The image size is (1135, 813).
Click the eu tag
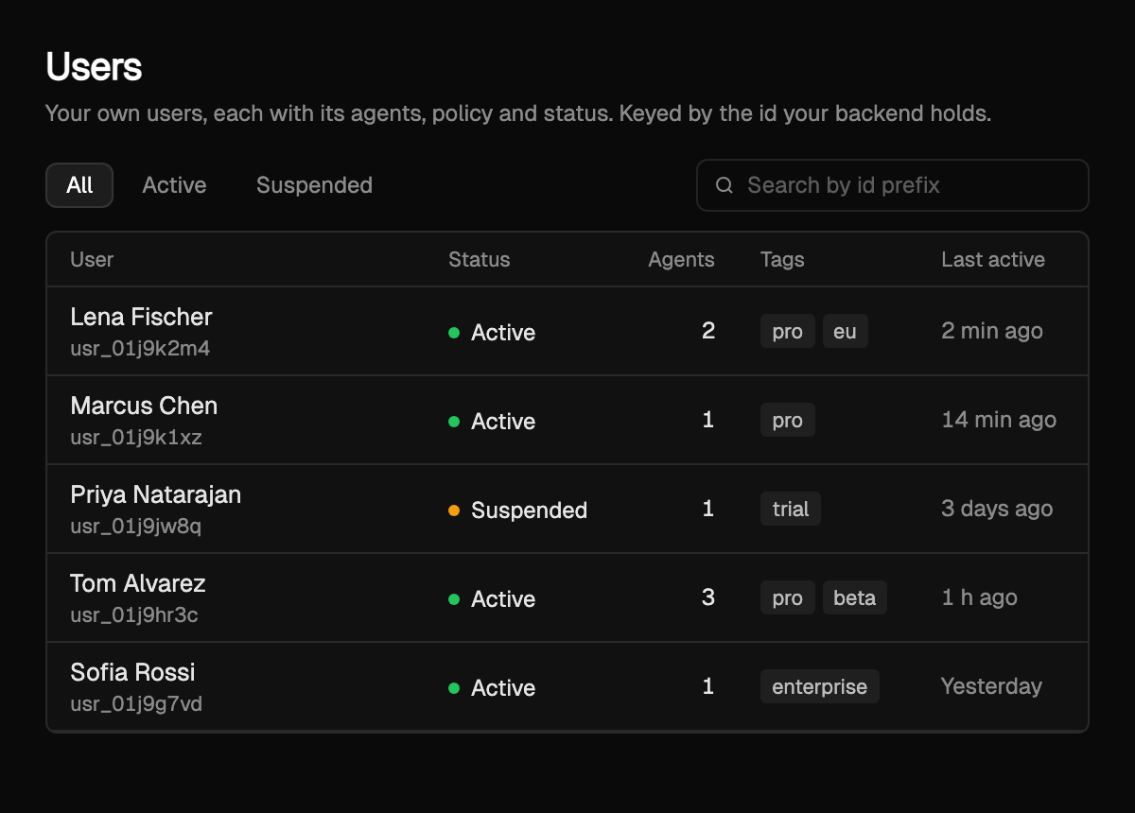coord(845,332)
